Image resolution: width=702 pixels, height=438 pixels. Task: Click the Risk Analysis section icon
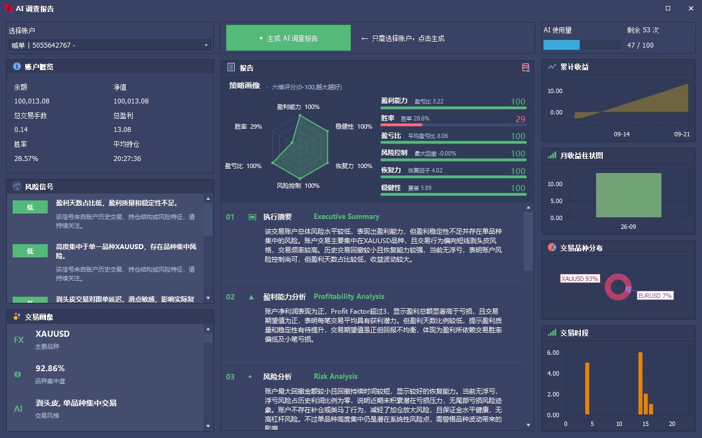(251, 377)
